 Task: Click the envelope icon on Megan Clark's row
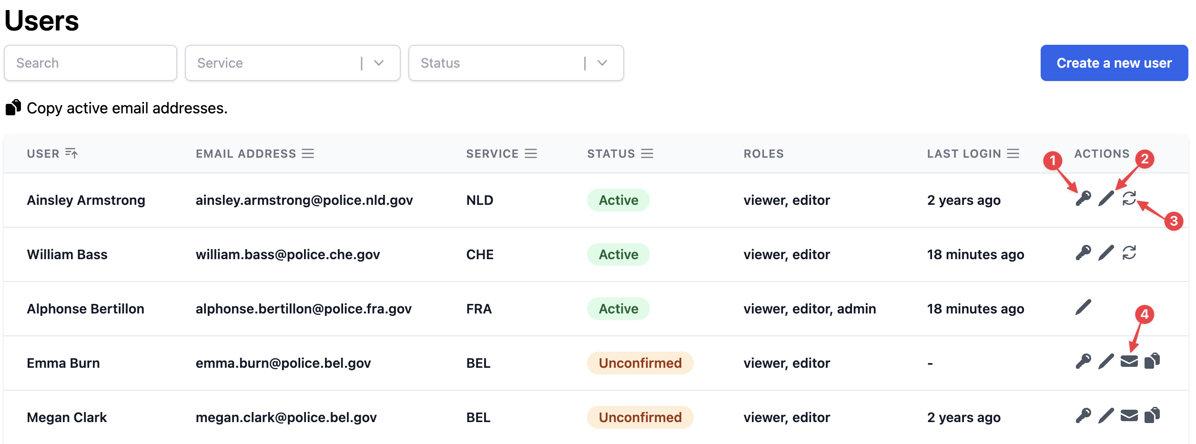(1130, 417)
